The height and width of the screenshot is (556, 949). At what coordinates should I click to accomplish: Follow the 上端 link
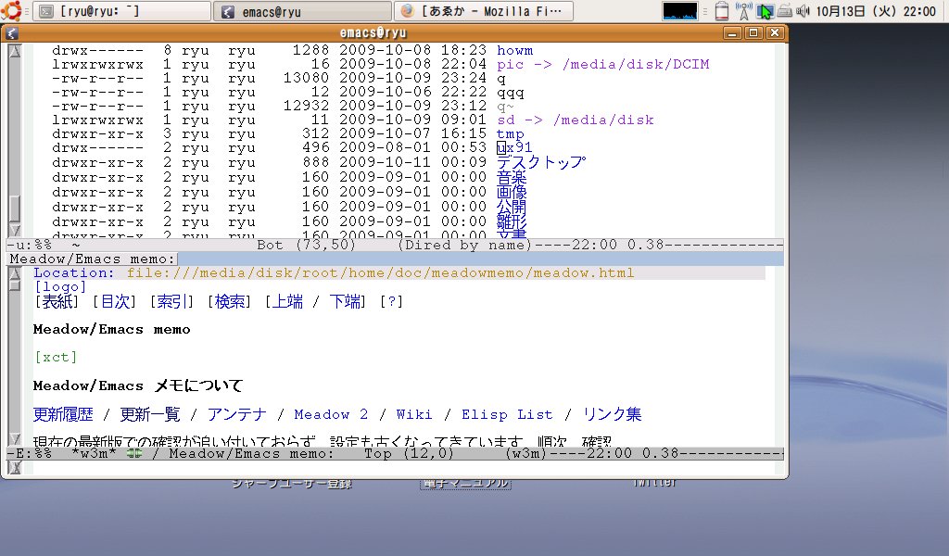287,301
